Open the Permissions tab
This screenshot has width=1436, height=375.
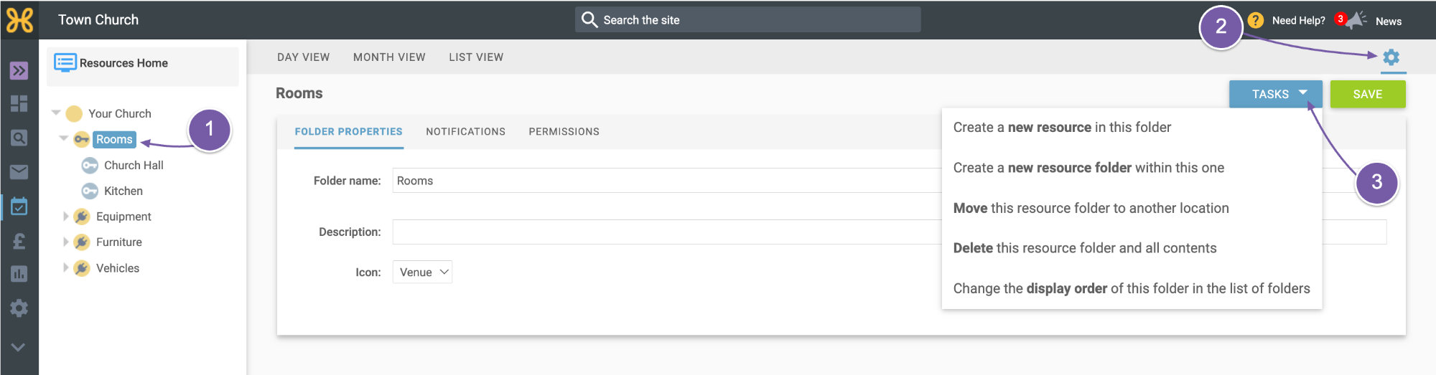point(564,132)
